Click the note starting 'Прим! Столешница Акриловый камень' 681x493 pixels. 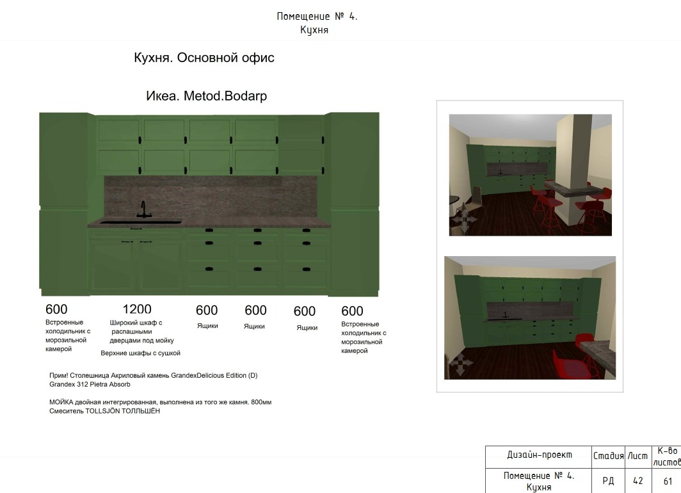154,375
